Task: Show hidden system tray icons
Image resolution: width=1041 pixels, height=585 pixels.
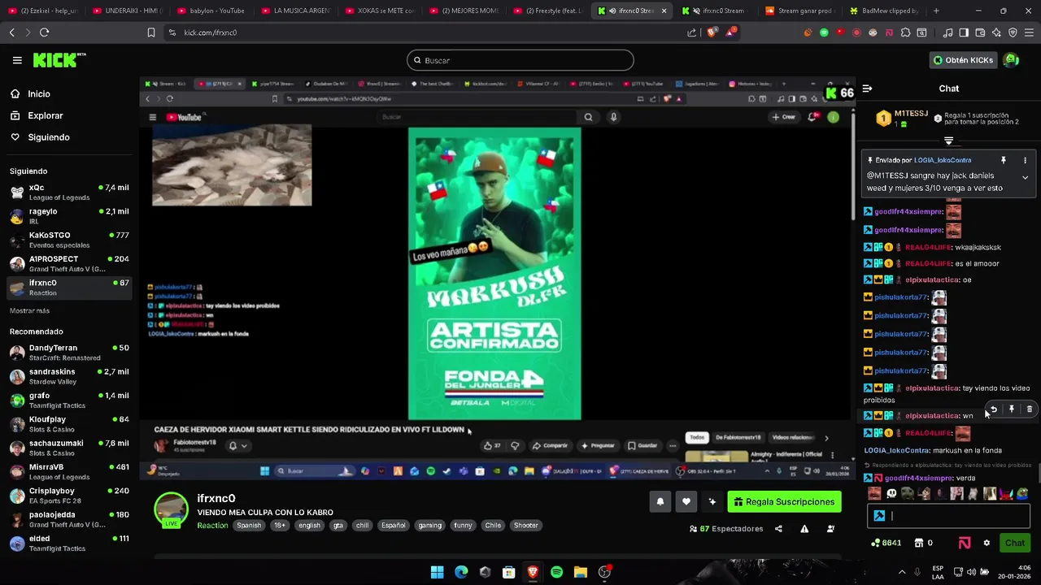Action: click(x=901, y=572)
